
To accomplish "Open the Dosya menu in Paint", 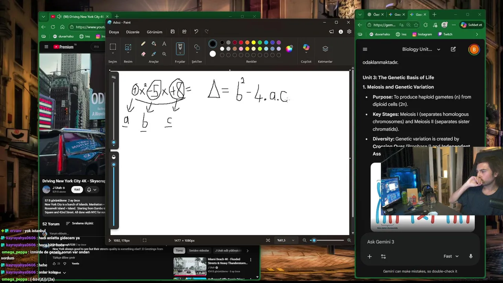I will pos(114,32).
